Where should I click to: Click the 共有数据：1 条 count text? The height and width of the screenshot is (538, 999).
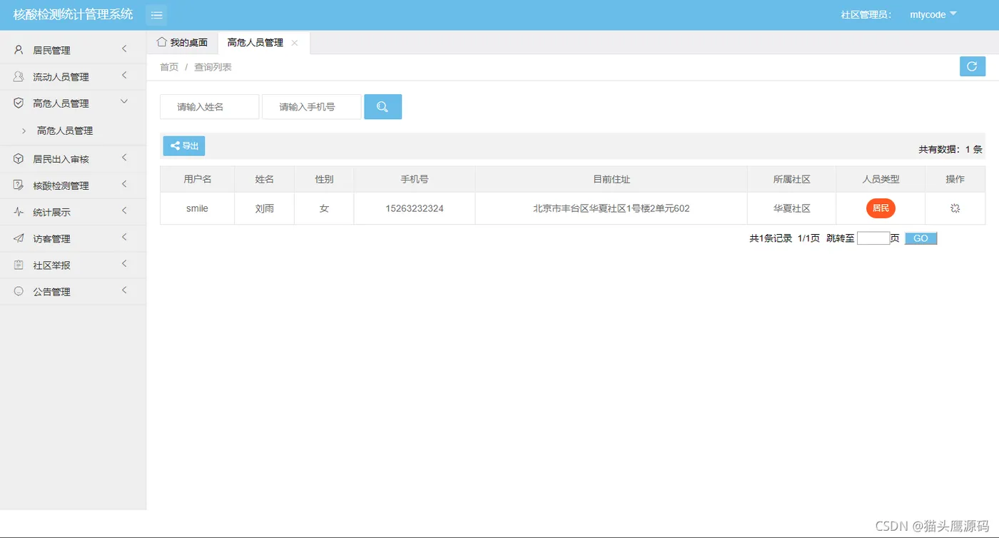click(950, 149)
